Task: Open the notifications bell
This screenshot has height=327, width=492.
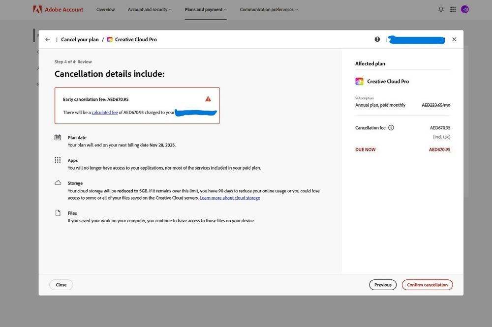Action: pos(441,9)
